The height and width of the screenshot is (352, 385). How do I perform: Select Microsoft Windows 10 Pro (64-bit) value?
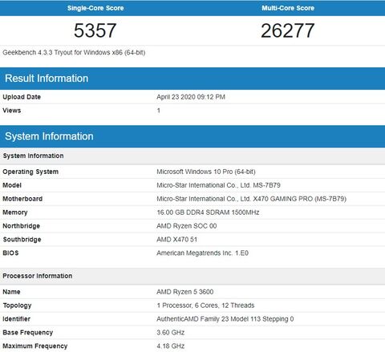tap(206, 172)
